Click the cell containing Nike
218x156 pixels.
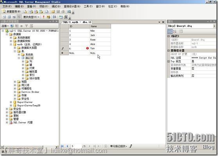(100, 31)
